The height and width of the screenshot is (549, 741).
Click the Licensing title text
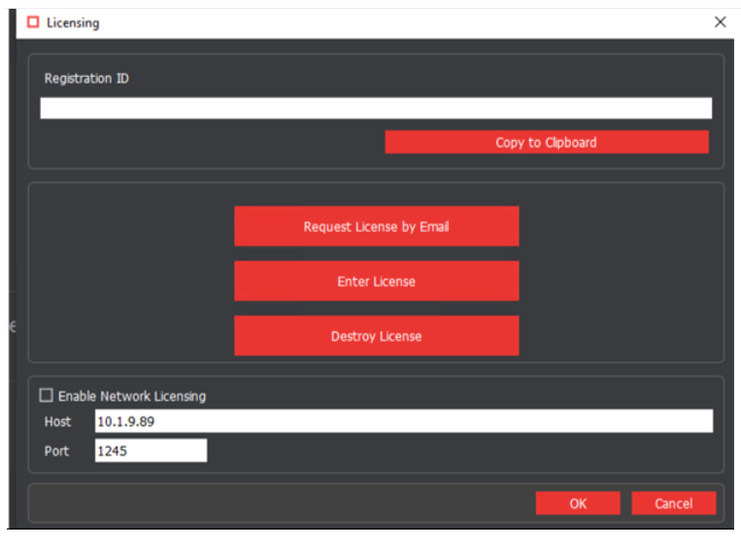73,22
